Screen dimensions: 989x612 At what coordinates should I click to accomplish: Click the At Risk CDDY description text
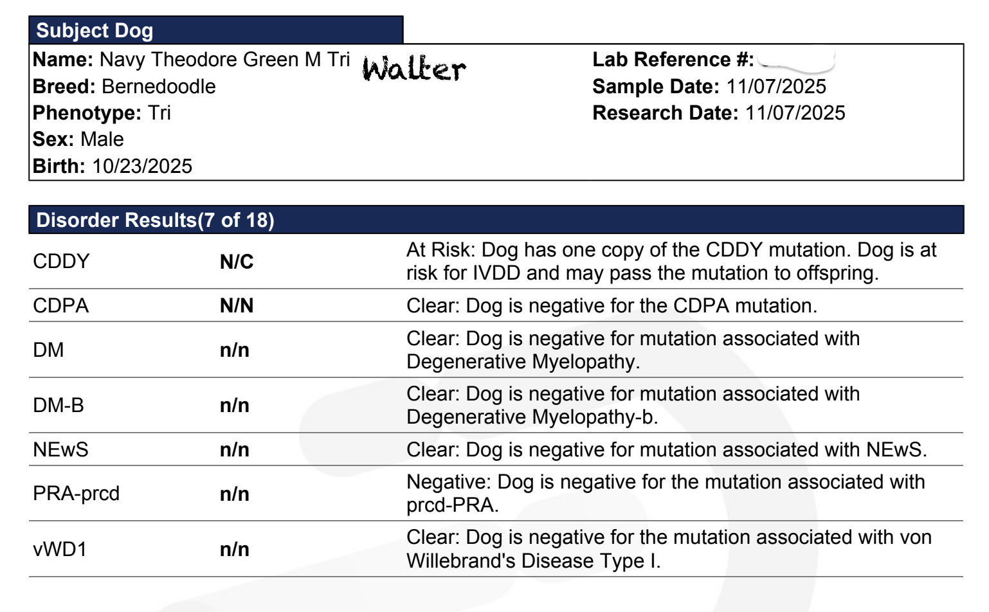[x=671, y=261]
